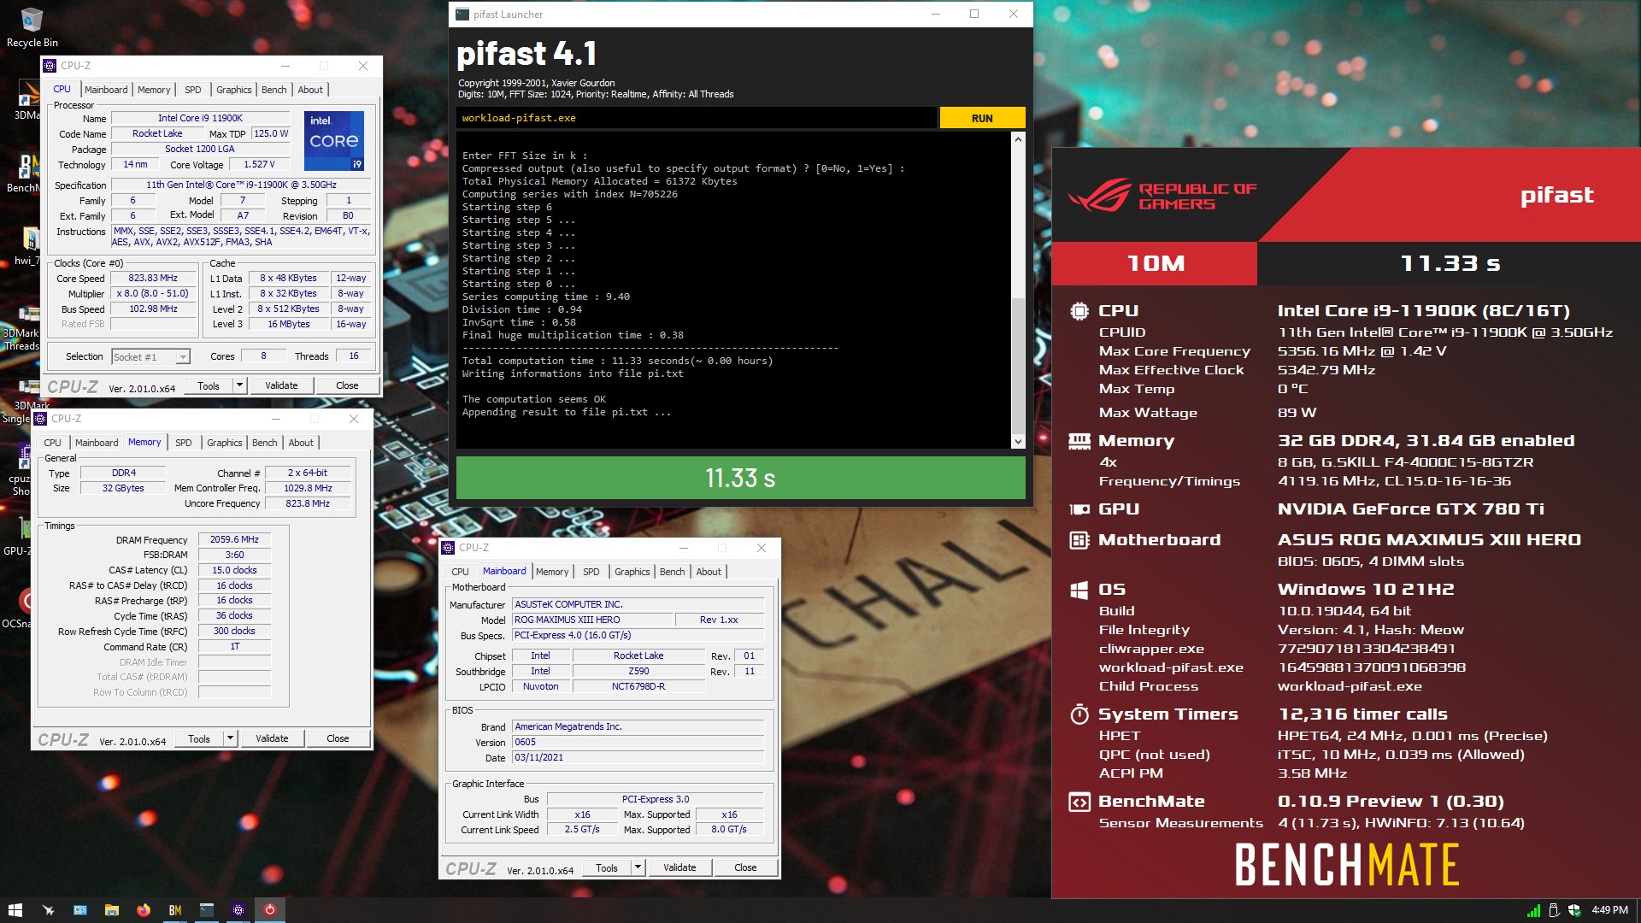Image resolution: width=1641 pixels, height=923 pixels.
Task: Launch File Explorer from the taskbar
Action: click(111, 910)
